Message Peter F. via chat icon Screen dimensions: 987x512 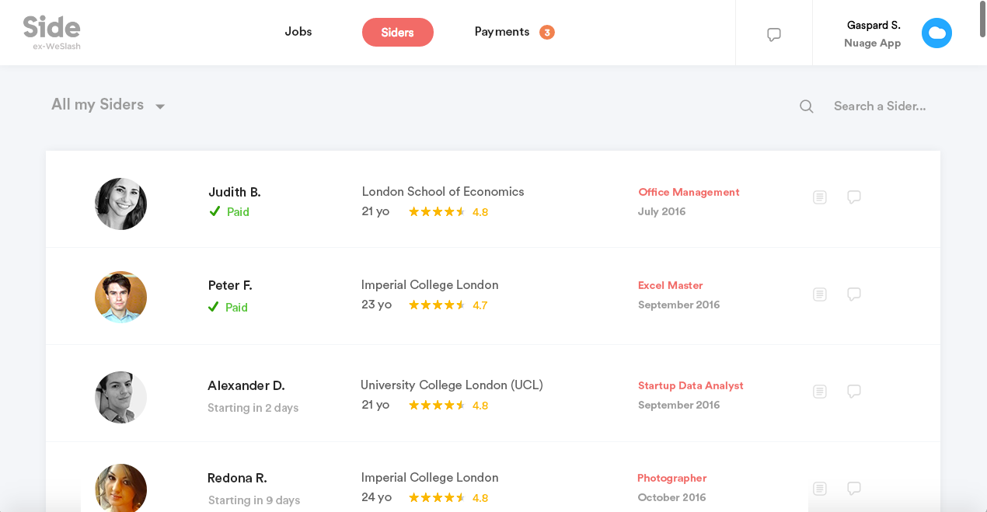point(853,294)
